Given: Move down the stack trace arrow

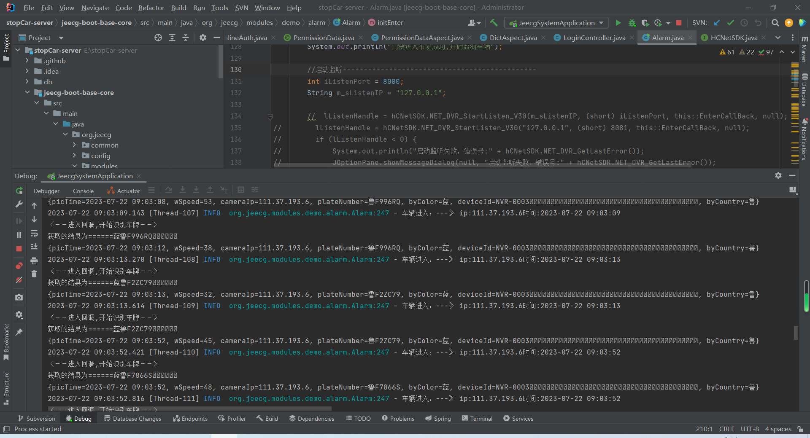Looking at the screenshot, I should tap(34, 219).
